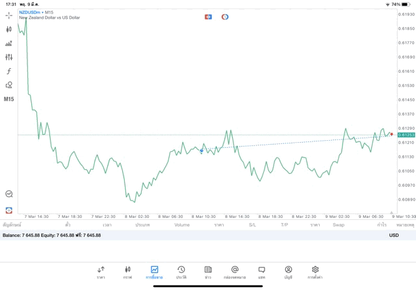Open the บัญชี account tab
416x290 pixels.
coord(288,272)
